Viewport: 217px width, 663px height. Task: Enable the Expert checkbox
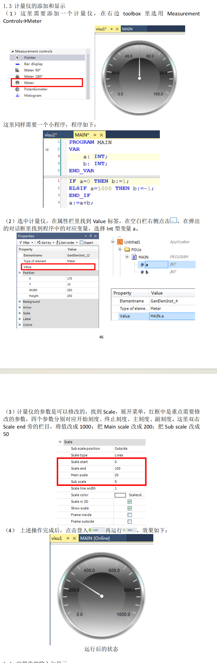(82, 242)
